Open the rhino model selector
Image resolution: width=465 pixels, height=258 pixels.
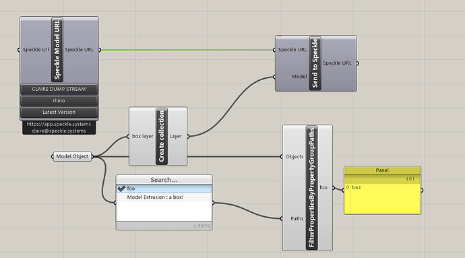(x=59, y=101)
